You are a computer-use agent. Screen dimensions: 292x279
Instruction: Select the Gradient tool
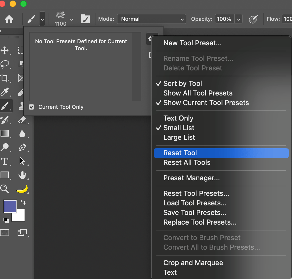(x=5, y=133)
